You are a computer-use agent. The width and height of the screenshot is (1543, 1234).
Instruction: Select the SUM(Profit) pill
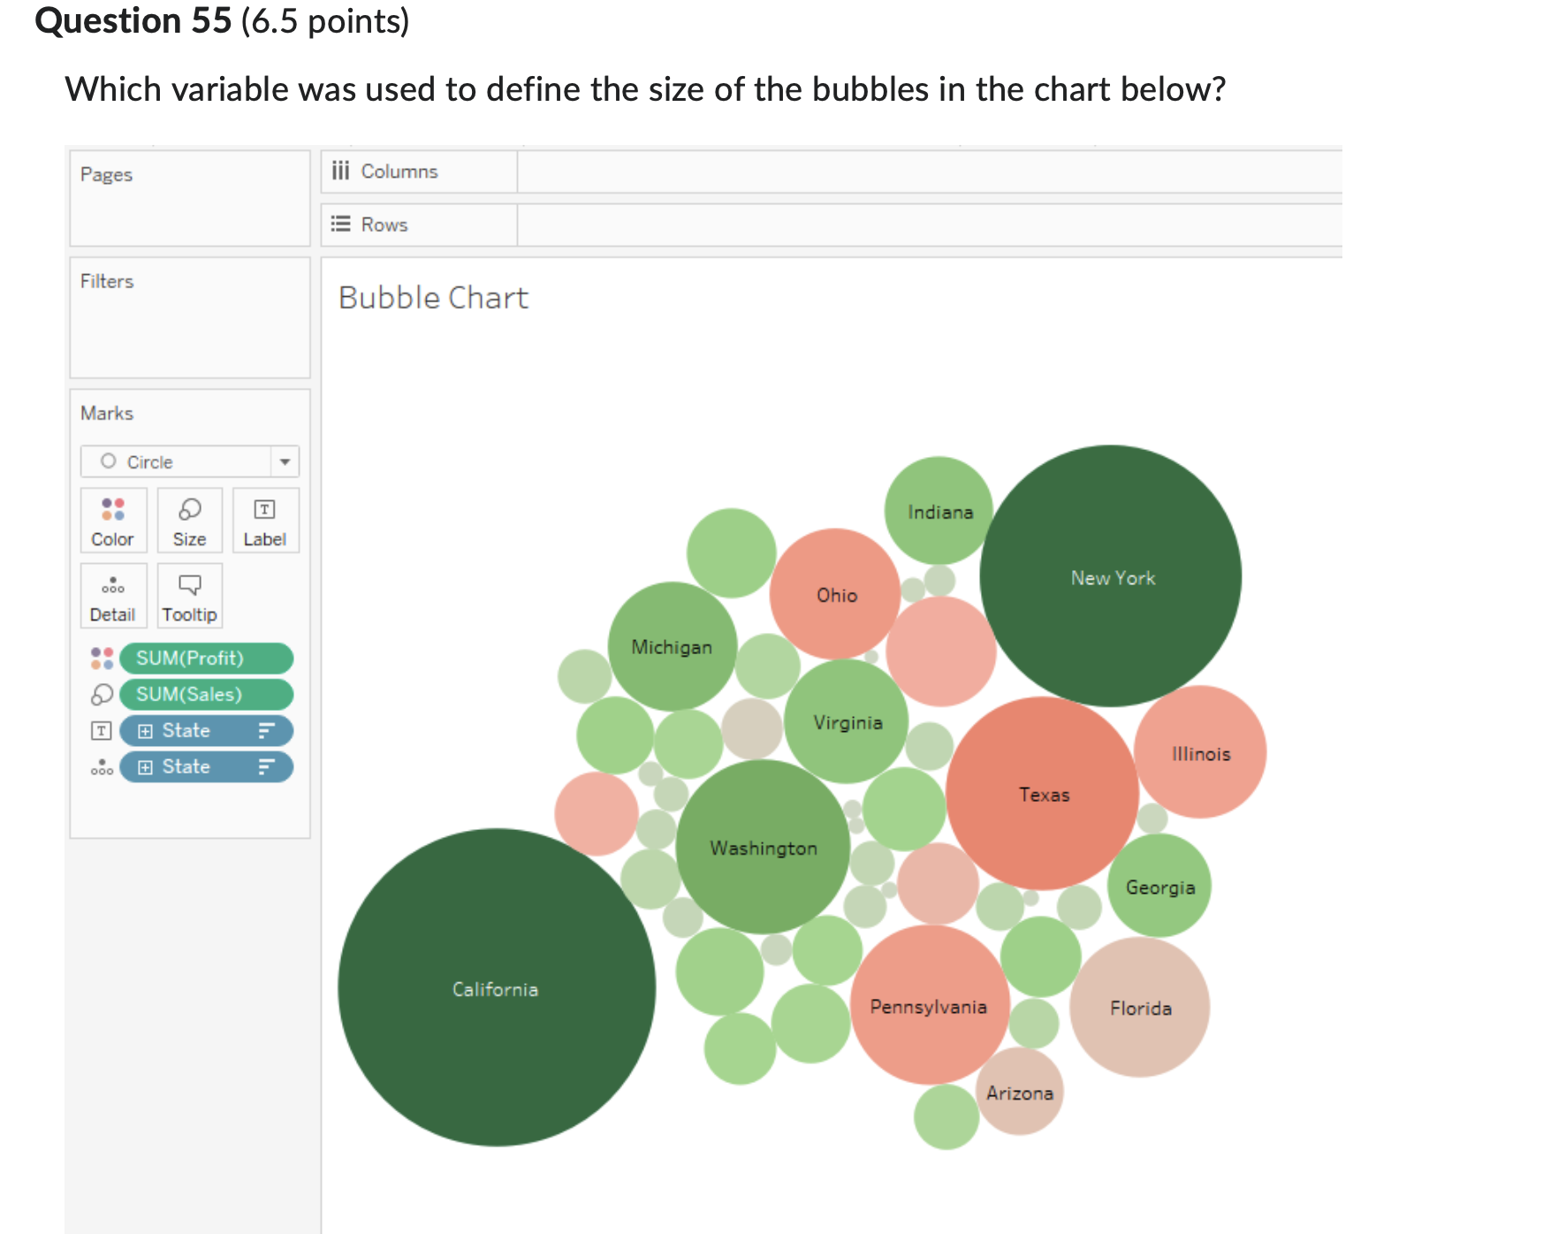tap(206, 659)
